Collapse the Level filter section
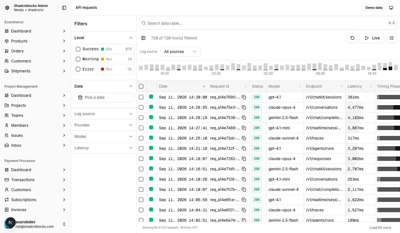The image size is (400, 233). [104, 38]
